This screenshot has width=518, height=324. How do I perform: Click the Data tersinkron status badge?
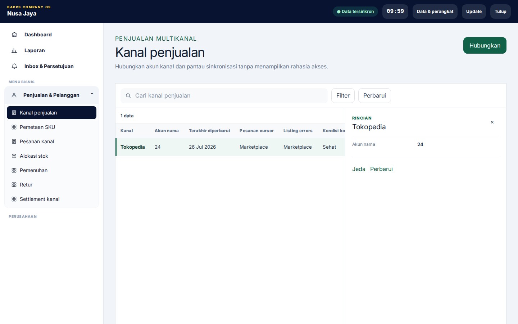355,12
